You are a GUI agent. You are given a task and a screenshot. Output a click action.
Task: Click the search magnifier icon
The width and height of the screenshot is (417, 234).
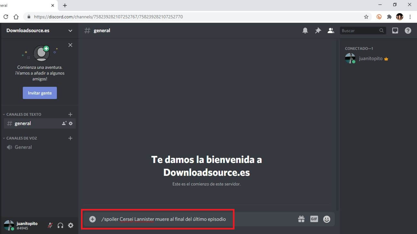[x=381, y=31]
